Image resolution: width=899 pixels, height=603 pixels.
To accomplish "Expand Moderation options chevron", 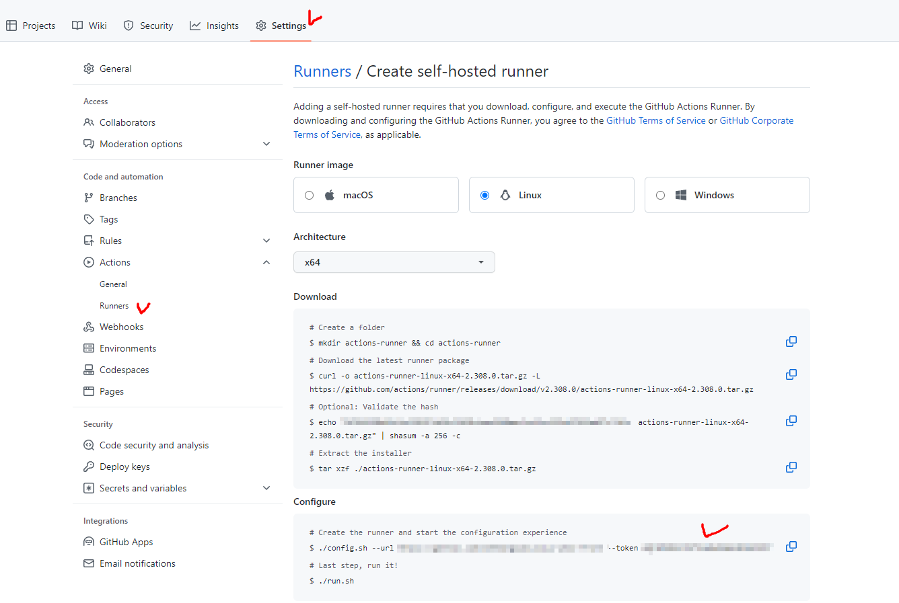I will (x=266, y=144).
